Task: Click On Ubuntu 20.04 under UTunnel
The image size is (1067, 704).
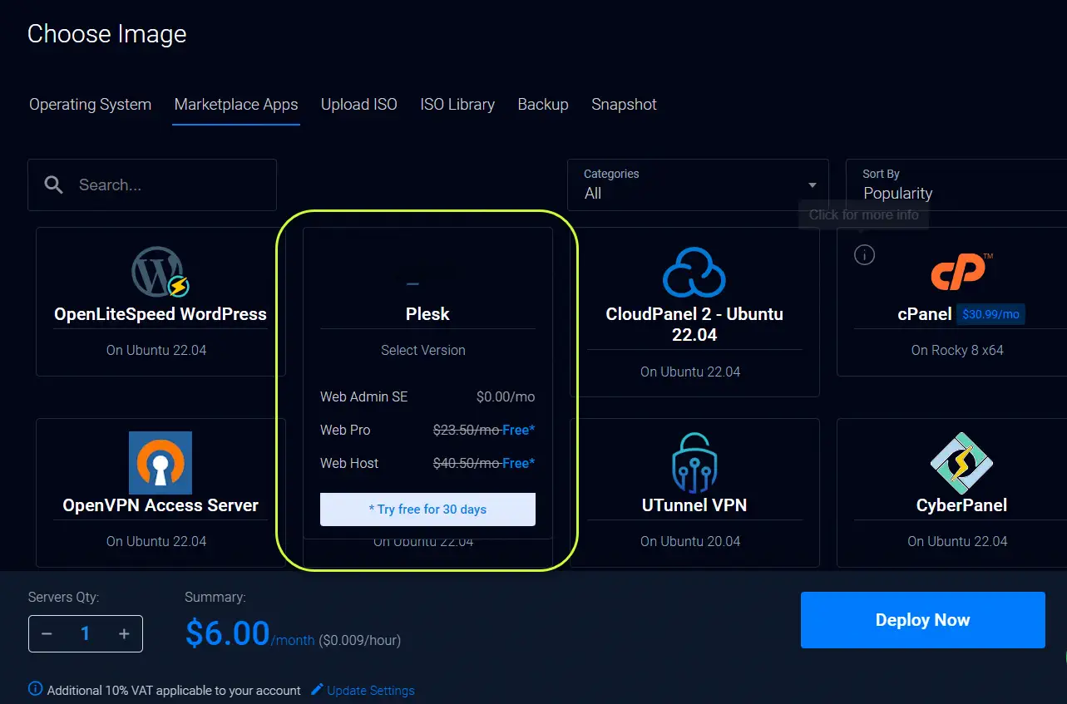Action: click(690, 542)
